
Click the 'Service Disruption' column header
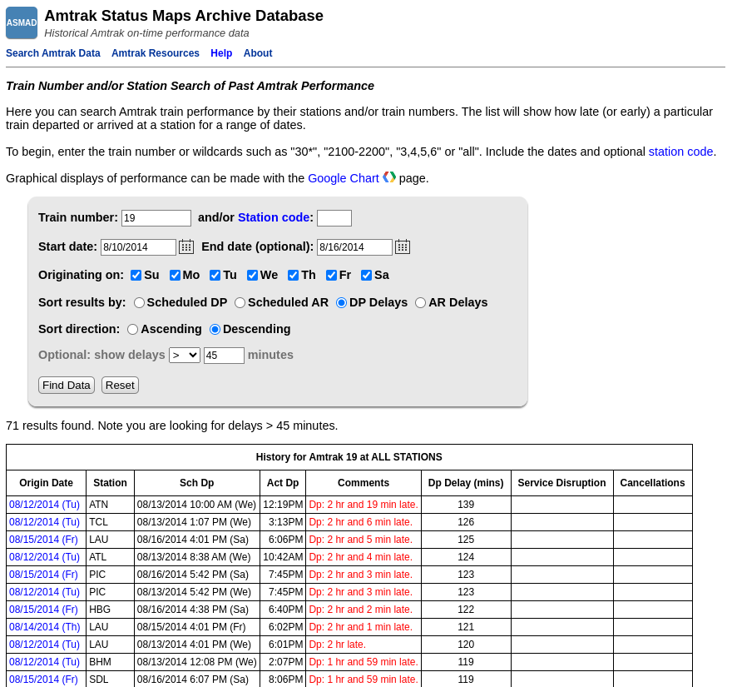coord(562,483)
